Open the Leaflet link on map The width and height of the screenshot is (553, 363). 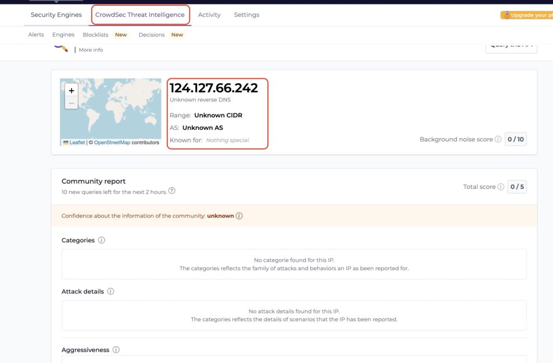(77, 142)
